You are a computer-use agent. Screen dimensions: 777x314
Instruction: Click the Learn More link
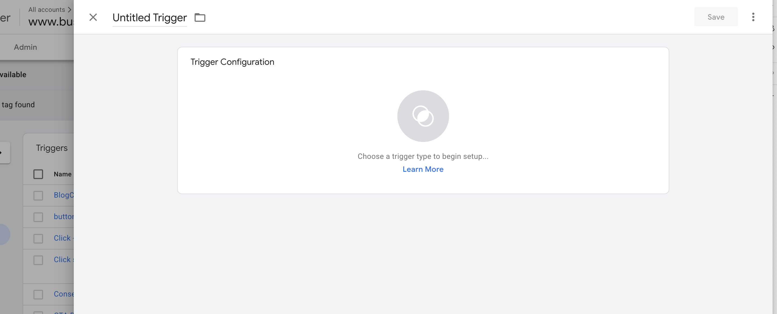pyautogui.click(x=423, y=169)
